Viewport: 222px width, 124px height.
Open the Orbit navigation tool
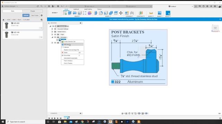pyautogui.click(x=122, y=113)
